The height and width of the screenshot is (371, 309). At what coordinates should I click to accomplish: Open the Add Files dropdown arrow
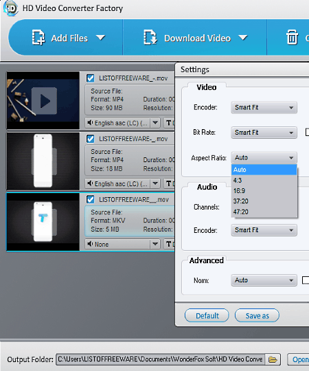[x=101, y=38]
